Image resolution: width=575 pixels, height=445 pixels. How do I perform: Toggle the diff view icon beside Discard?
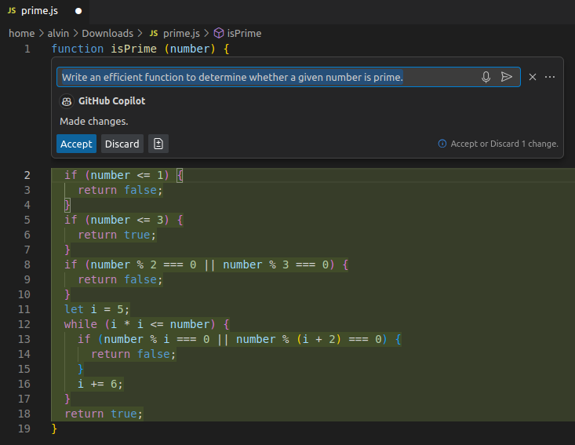(x=158, y=144)
